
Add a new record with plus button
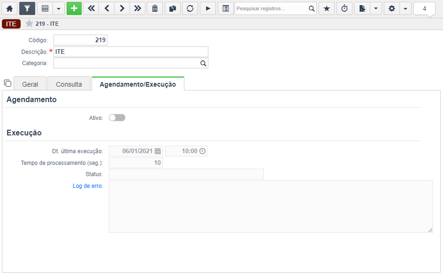74,8
